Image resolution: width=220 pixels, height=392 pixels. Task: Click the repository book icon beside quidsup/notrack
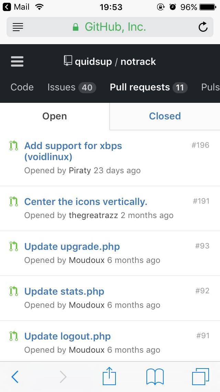click(x=67, y=61)
